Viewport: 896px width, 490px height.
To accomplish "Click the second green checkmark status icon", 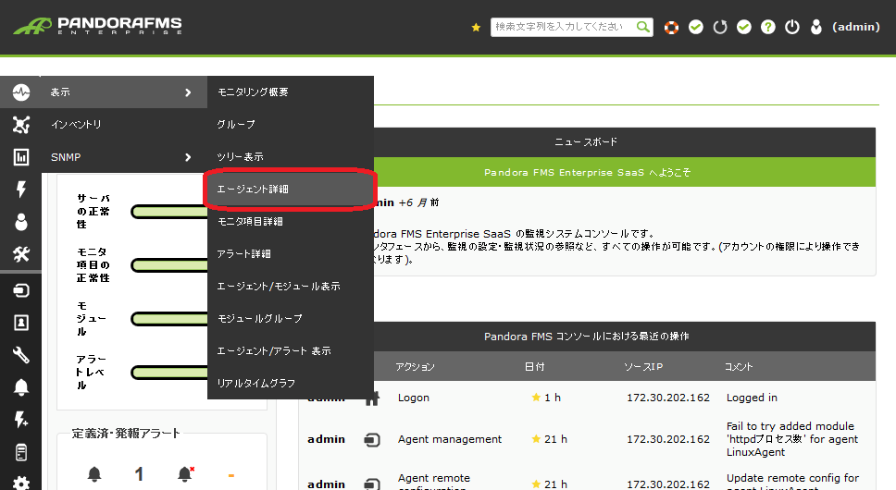I will pos(743,27).
